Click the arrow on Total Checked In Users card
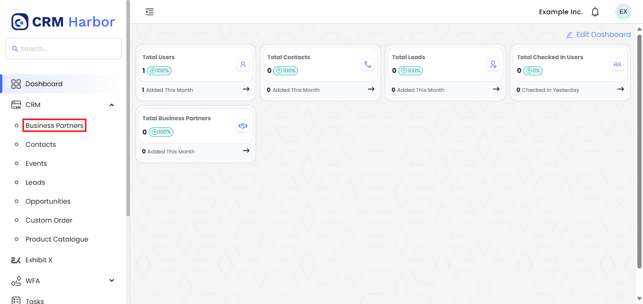The image size is (643, 304). 621,89
